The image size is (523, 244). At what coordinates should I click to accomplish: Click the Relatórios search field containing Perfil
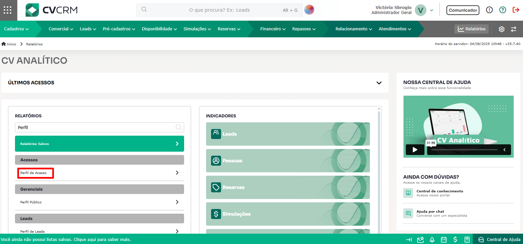(100, 127)
